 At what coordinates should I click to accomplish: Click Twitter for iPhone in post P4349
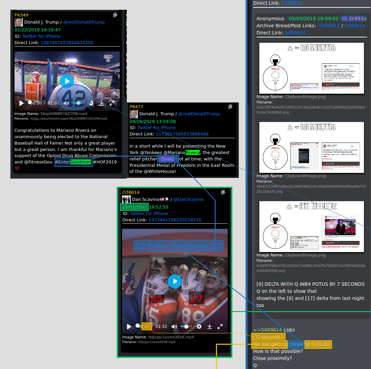(x=41, y=36)
